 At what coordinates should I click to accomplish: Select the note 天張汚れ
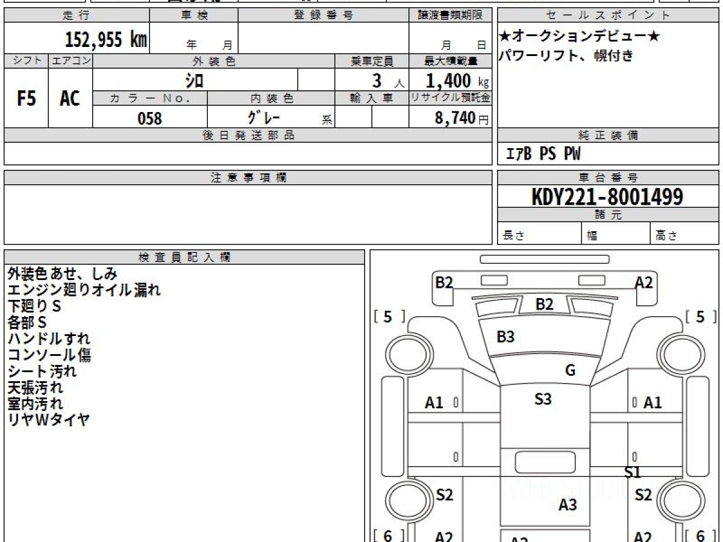35,387
